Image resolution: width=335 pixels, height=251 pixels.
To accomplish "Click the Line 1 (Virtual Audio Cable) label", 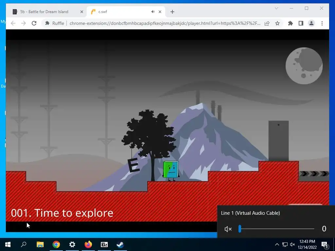I will click(250, 213).
